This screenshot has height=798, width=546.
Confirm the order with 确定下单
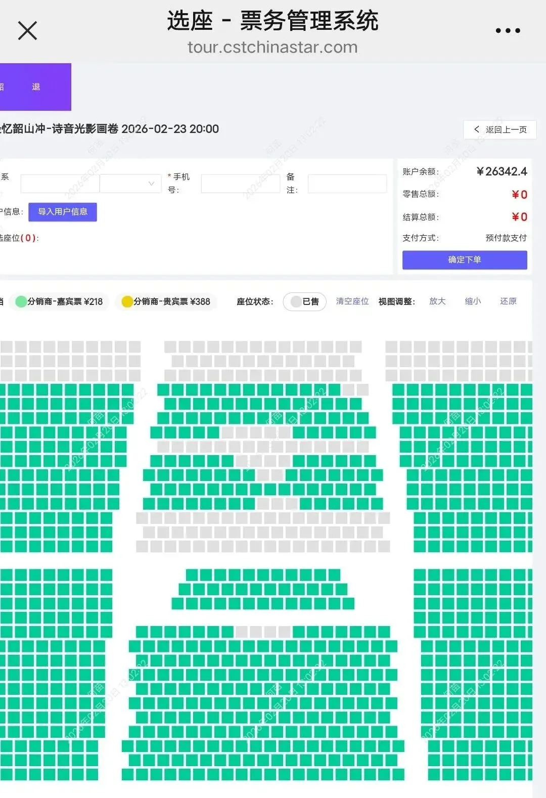(x=465, y=260)
